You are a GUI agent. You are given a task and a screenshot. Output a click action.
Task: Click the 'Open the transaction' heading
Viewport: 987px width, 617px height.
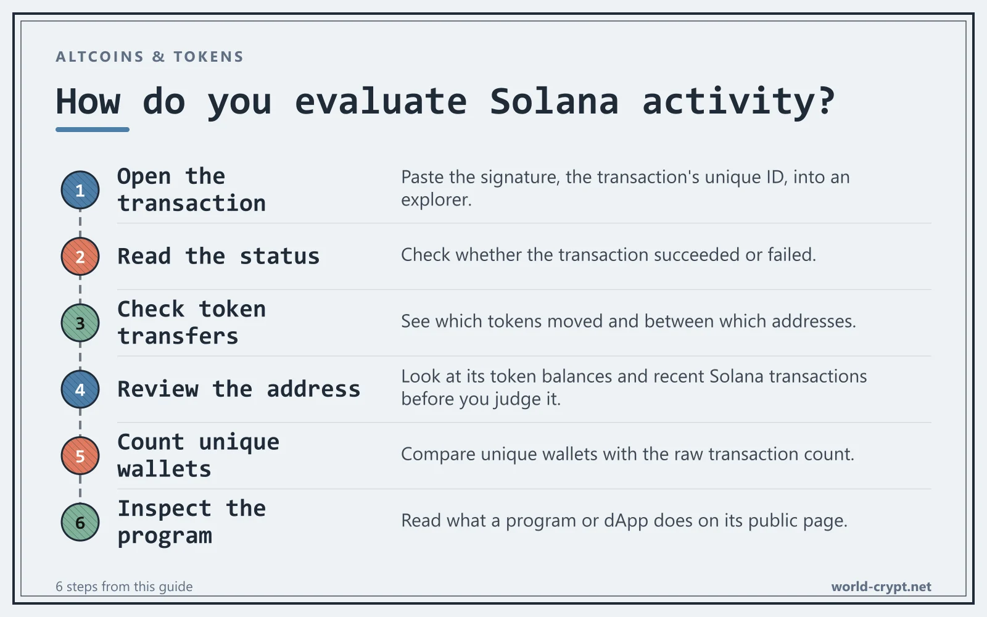[x=192, y=190]
